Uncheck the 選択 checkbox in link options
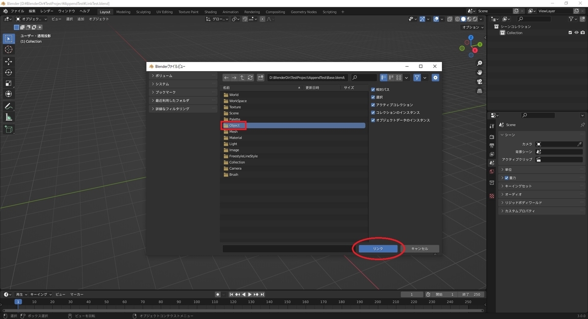588x319 pixels. tap(373, 97)
